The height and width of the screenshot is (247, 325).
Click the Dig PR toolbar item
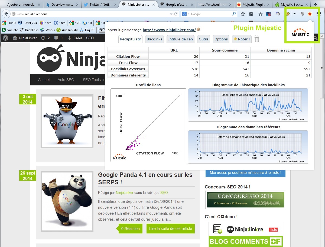[87, 30]
